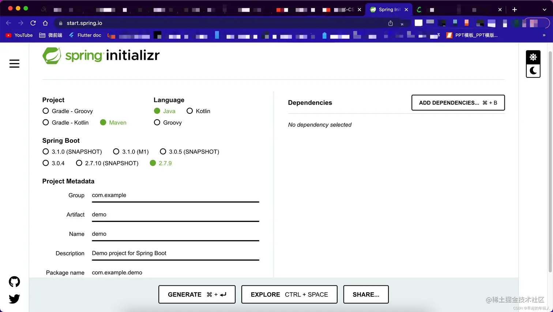
Task: Choose Kotlin language
Action: pyautogui.click(x=198, y=111)
